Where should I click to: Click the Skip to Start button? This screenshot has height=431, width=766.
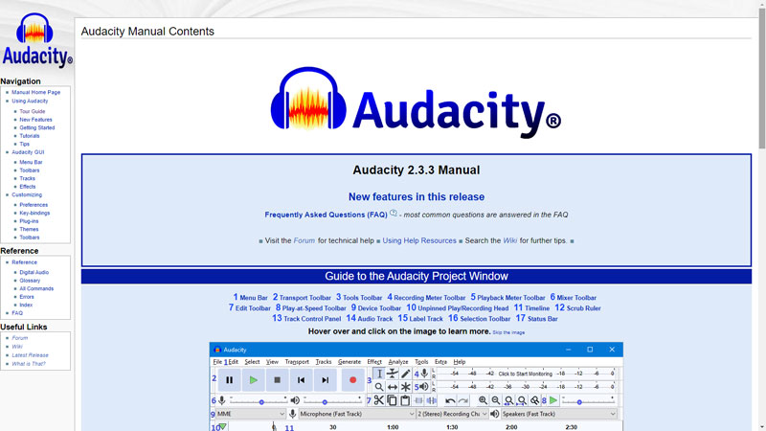pyautogui.click(x=301, y=380)
